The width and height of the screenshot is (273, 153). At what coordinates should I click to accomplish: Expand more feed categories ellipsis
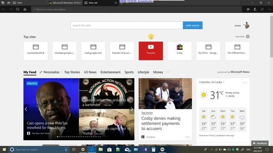pyautogui.click(x=168, y=72)
